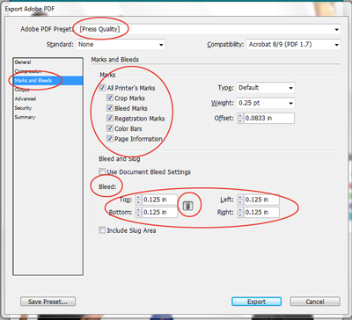Click the Bottom bleed value field

pos(160,212)
